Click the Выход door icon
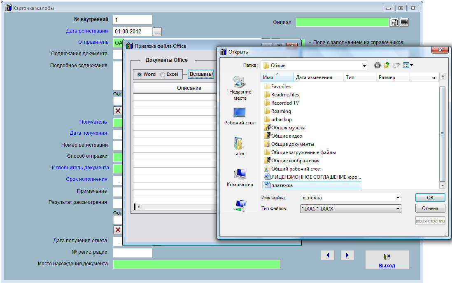The width and height of the screenshot is (452, 283). click(387, 257)
